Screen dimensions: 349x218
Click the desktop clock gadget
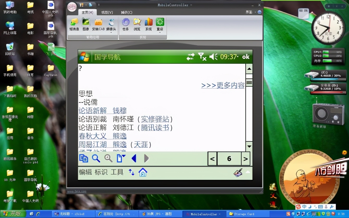[x=328, y=28]
